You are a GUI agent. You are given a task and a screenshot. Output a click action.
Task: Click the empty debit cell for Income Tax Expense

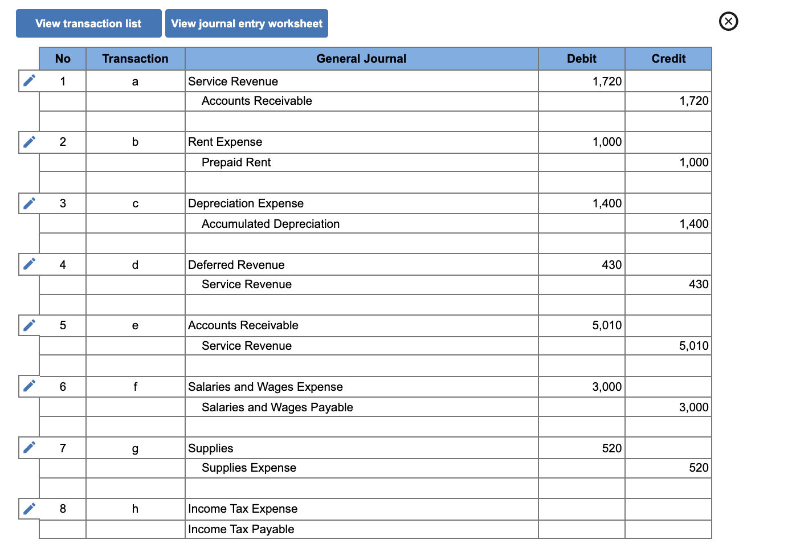coord(582,509)
